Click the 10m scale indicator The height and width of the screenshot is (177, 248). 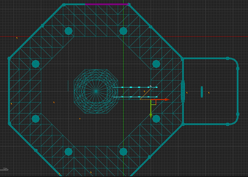4,169
